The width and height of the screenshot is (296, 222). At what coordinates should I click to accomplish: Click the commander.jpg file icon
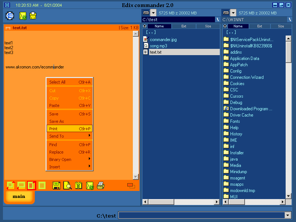[x=146, y=39]
